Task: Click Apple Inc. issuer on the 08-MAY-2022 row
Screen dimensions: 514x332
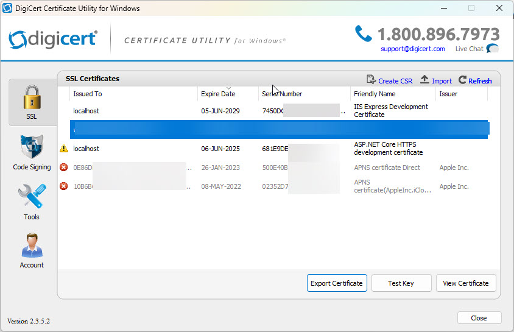Action: pyautogui.click(x=454, y=186)
